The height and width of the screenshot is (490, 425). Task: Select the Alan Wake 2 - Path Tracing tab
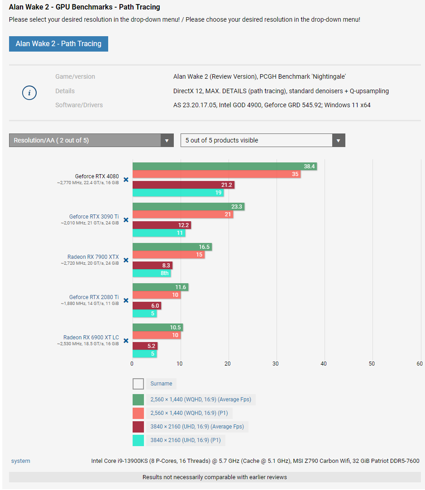coord(58,44)
